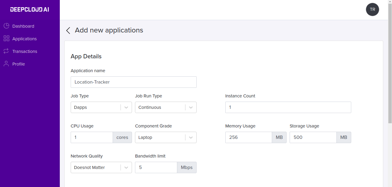Click the Applications grid icon
The width and height of the screenshot is (392, 187).
click(x=6, y=38)
